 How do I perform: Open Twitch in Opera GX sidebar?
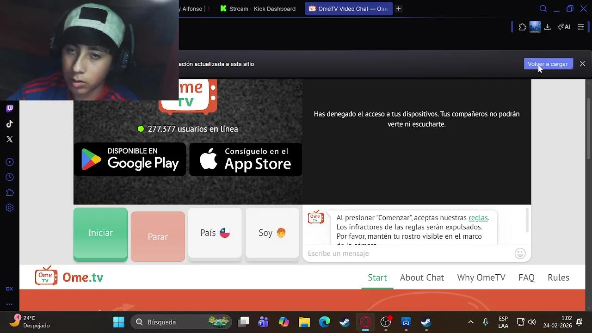pyautogui.click(x=10, y=109)
